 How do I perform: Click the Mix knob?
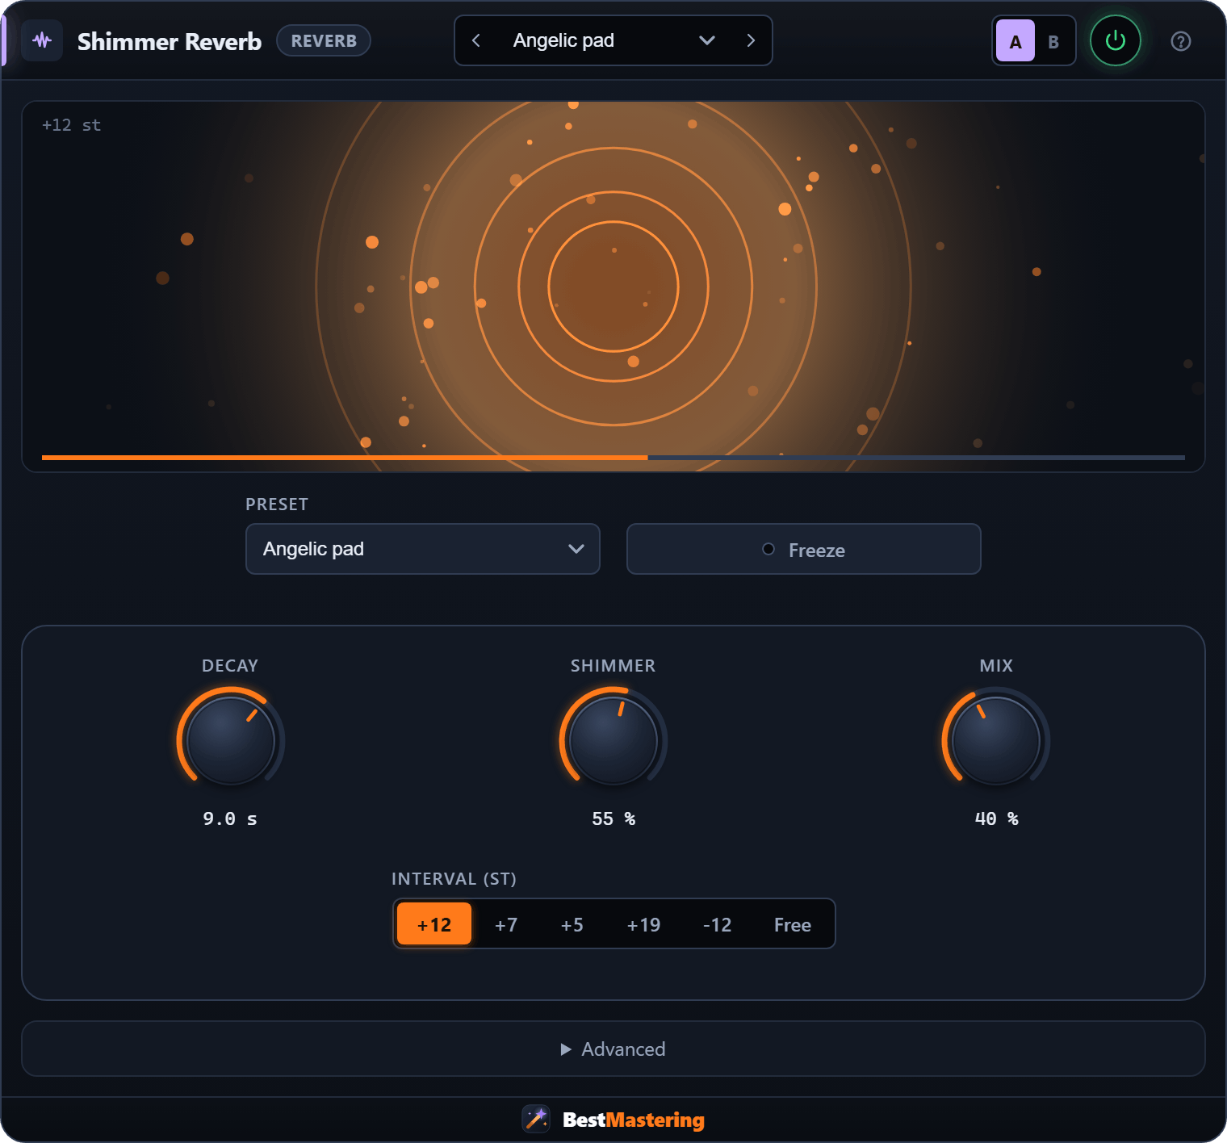pyautogui.click(x=996, y=740)
